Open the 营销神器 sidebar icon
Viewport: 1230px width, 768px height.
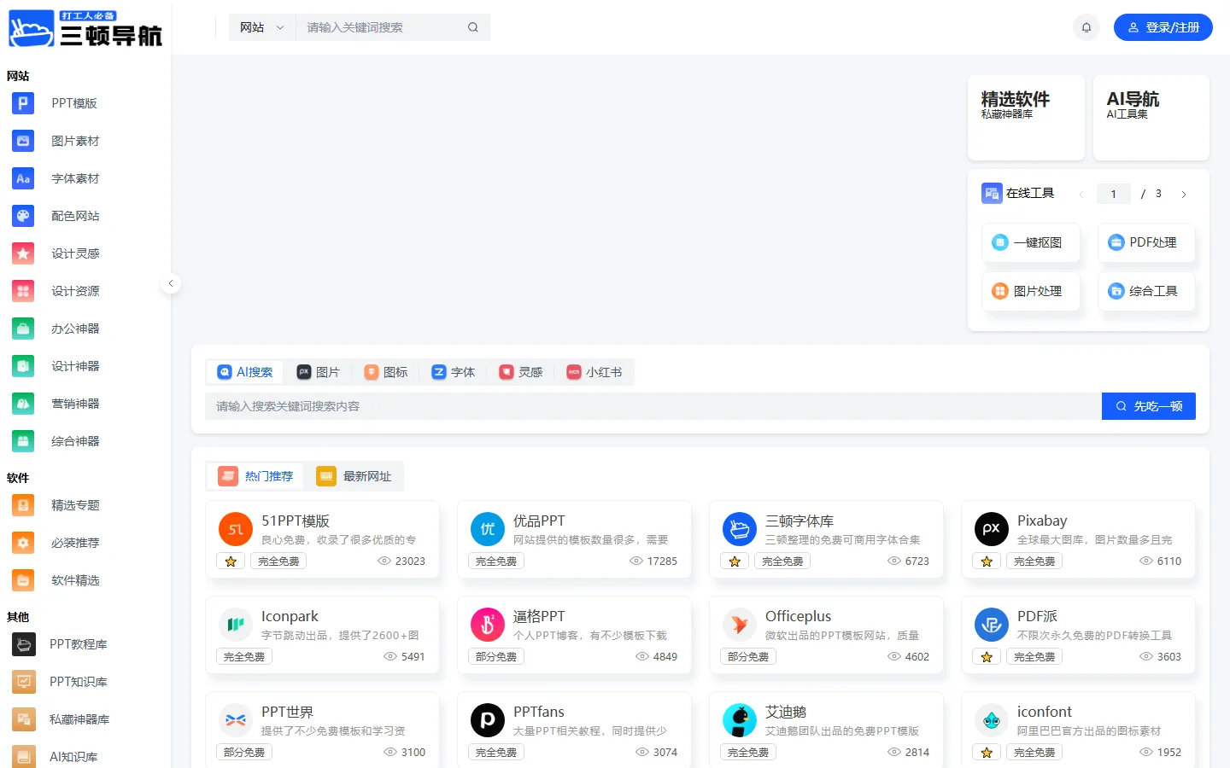tap(23, 404)
